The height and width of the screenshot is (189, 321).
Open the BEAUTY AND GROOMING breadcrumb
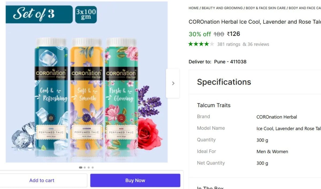[x=222, y=8]
